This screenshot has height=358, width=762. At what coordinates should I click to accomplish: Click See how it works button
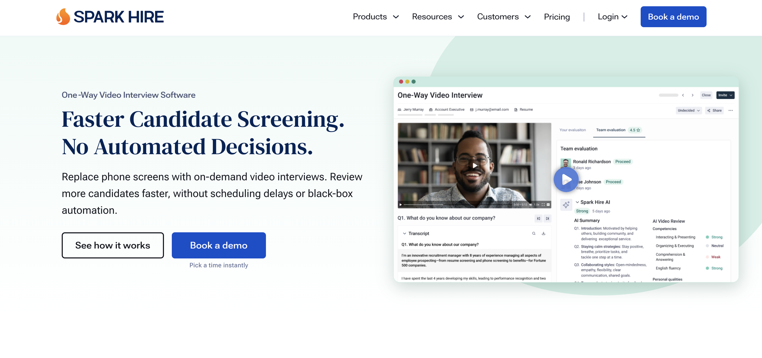point(113,245)
